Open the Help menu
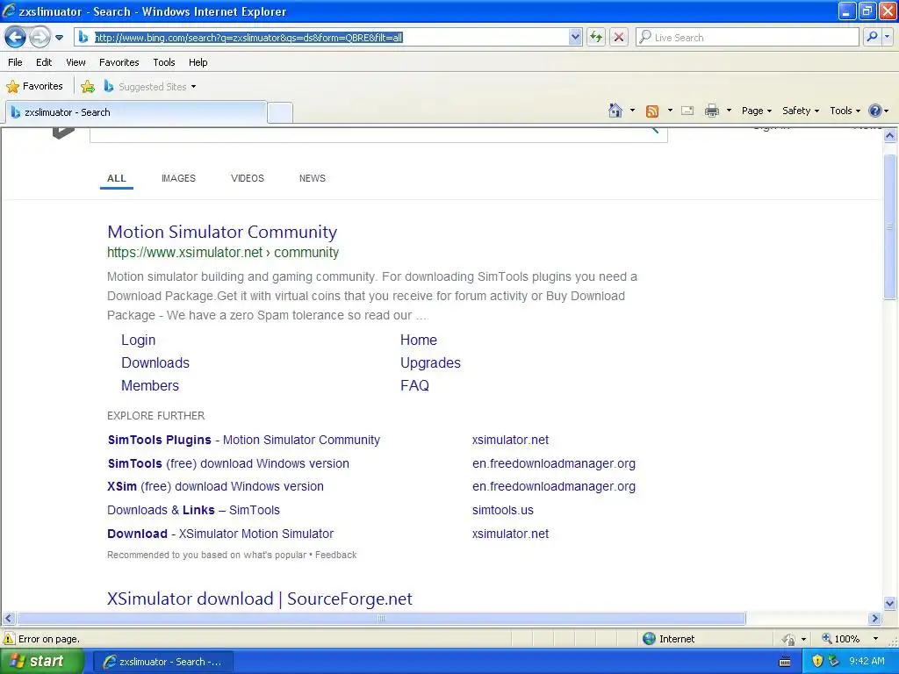The width and height of the screenshot is (899, 674). click(198, 62)
